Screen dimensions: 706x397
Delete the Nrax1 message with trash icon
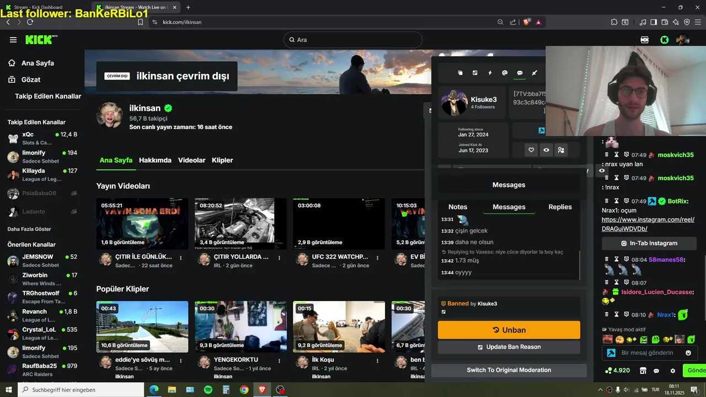coord(607,314)
